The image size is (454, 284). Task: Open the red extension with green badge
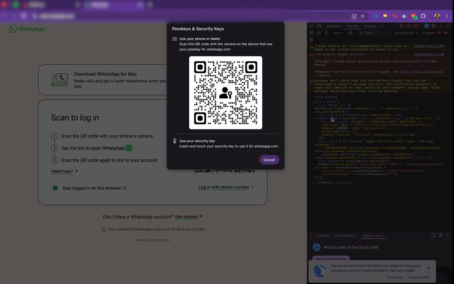pyautogui.click(x=414, y=17)
